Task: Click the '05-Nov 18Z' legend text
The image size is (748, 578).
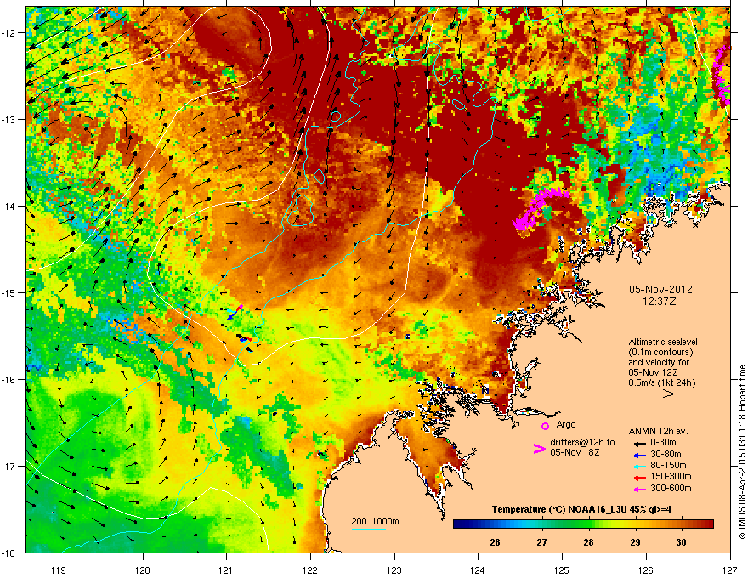Action: (575, 452)
